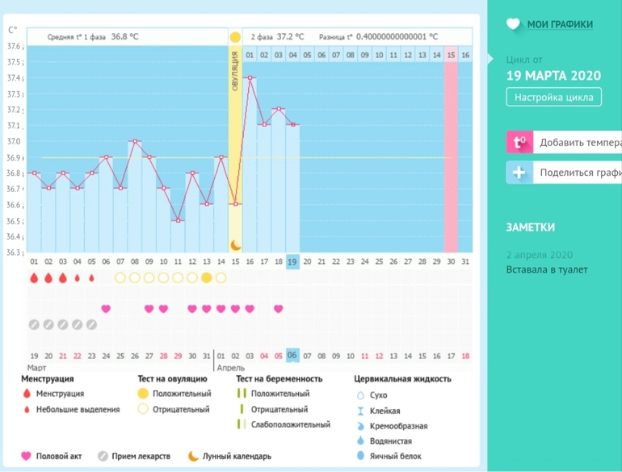The height and width of the screenshot is (472, 622).
Task: Click the yellow circle above ОВУЛЯЦИЯ column
Action: [235, 37]
